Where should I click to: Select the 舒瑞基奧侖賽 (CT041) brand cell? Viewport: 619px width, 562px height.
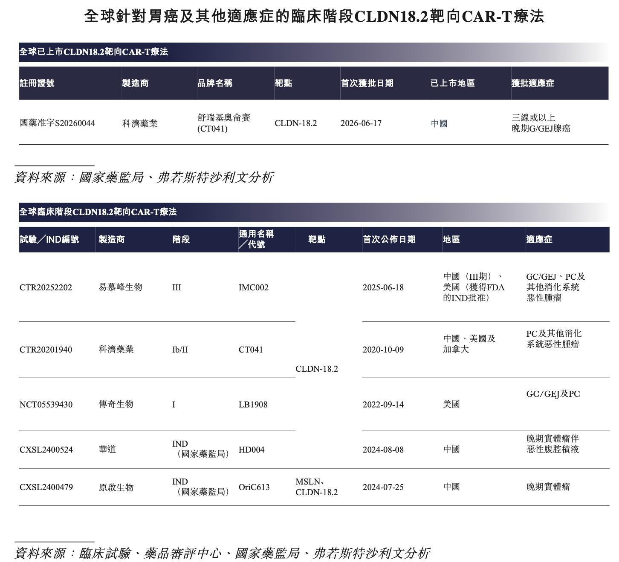224,123
